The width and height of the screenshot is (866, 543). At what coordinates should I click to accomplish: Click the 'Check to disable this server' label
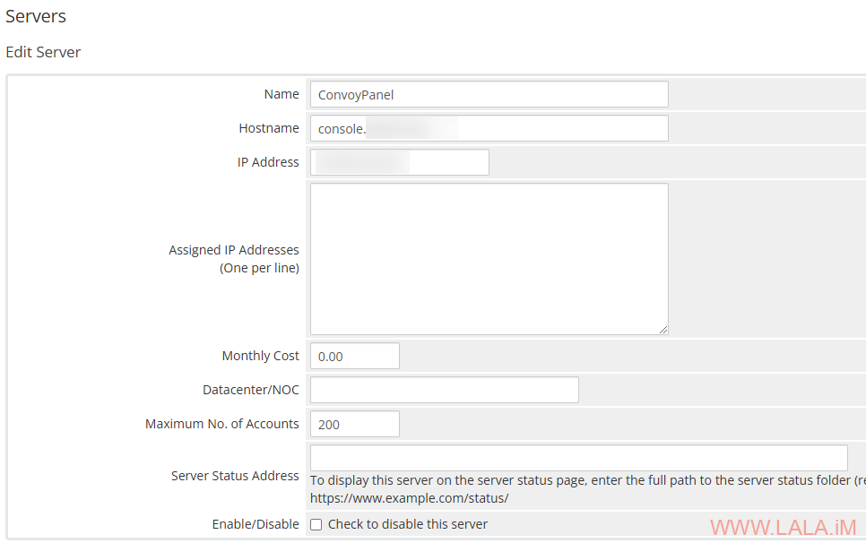click(x=408, y=524)
